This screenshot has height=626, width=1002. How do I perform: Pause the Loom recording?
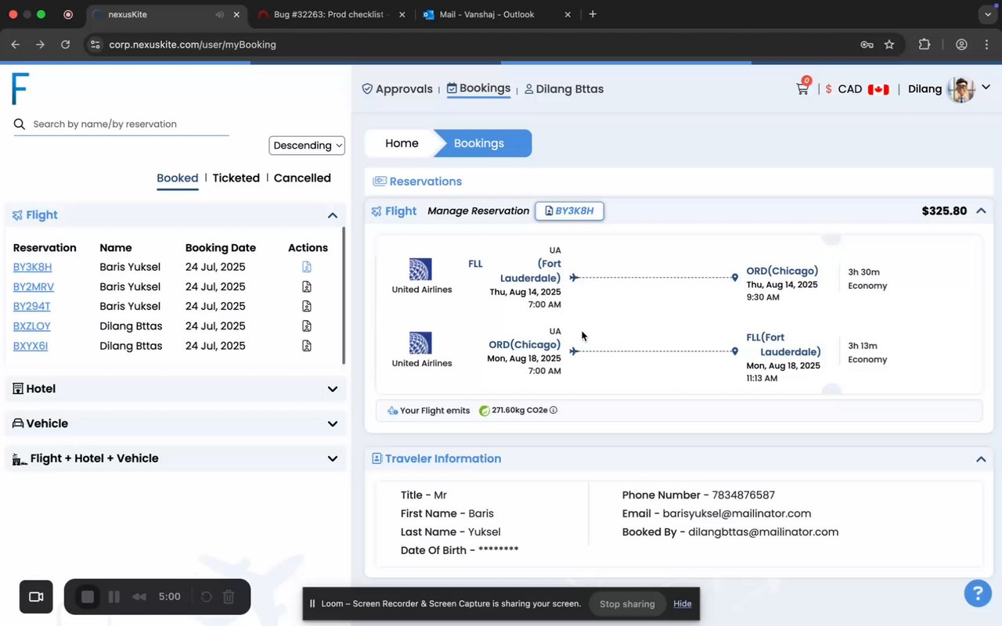114,597
